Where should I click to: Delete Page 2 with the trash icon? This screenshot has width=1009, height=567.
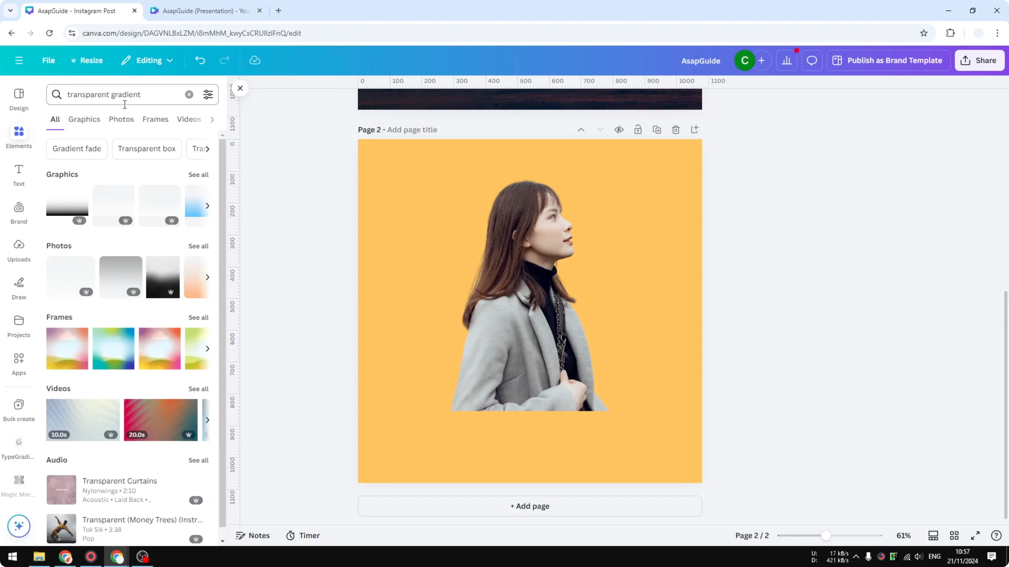tap(676, 129)
